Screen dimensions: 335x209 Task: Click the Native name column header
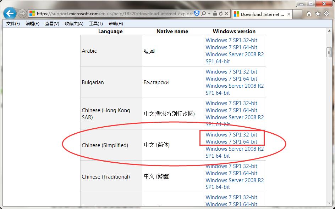(x=172, y=31)
